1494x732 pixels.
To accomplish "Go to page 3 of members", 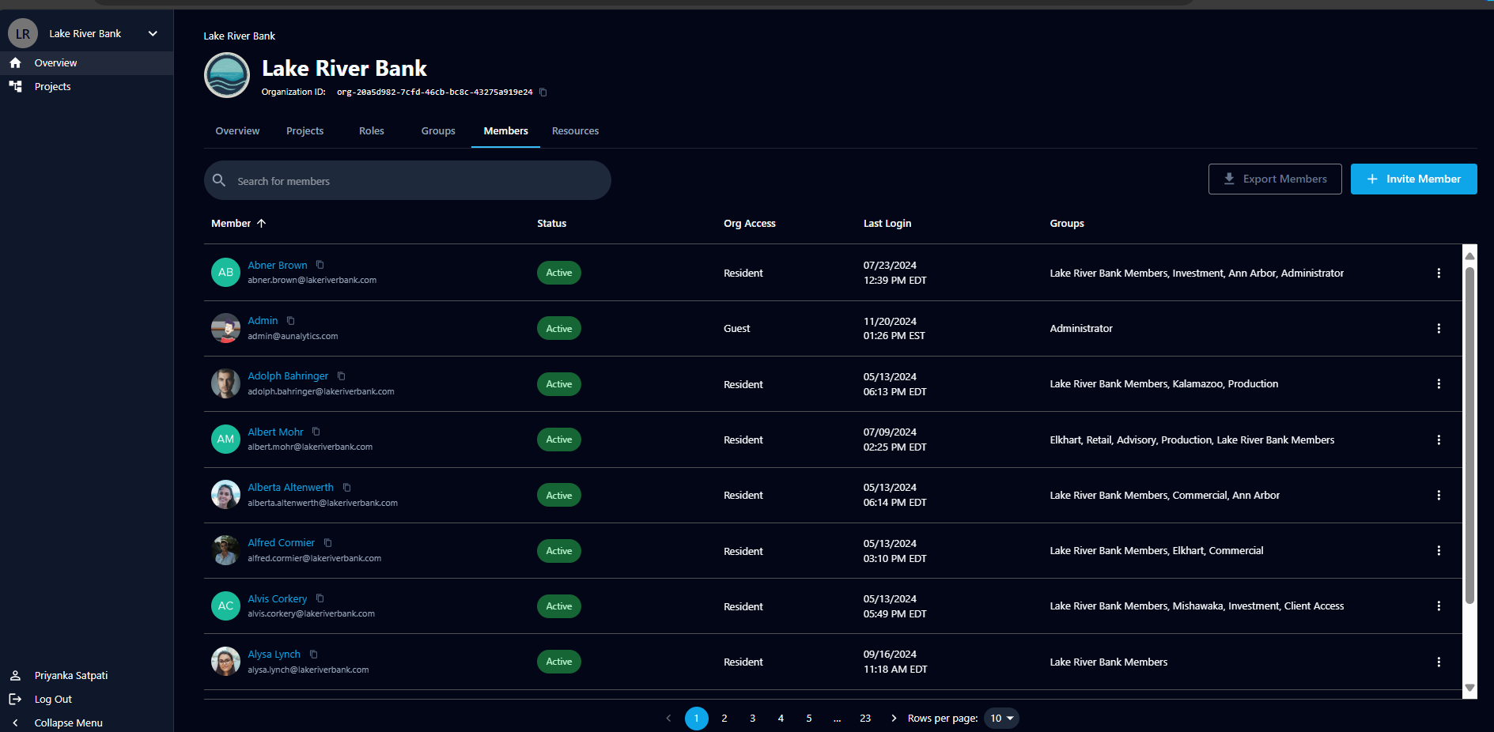I will click(x=752, y=718).
